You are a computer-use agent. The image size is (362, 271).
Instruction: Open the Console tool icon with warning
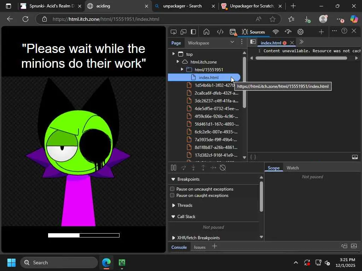click(x=233, y=32)
